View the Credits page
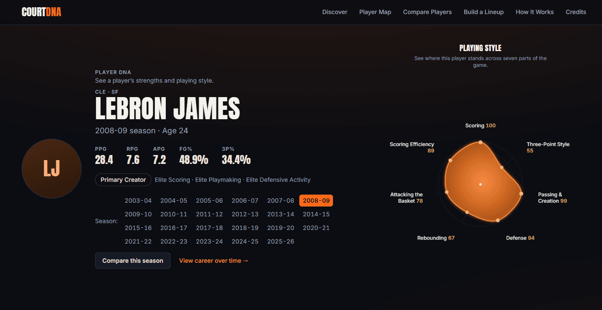 (576, 12)
